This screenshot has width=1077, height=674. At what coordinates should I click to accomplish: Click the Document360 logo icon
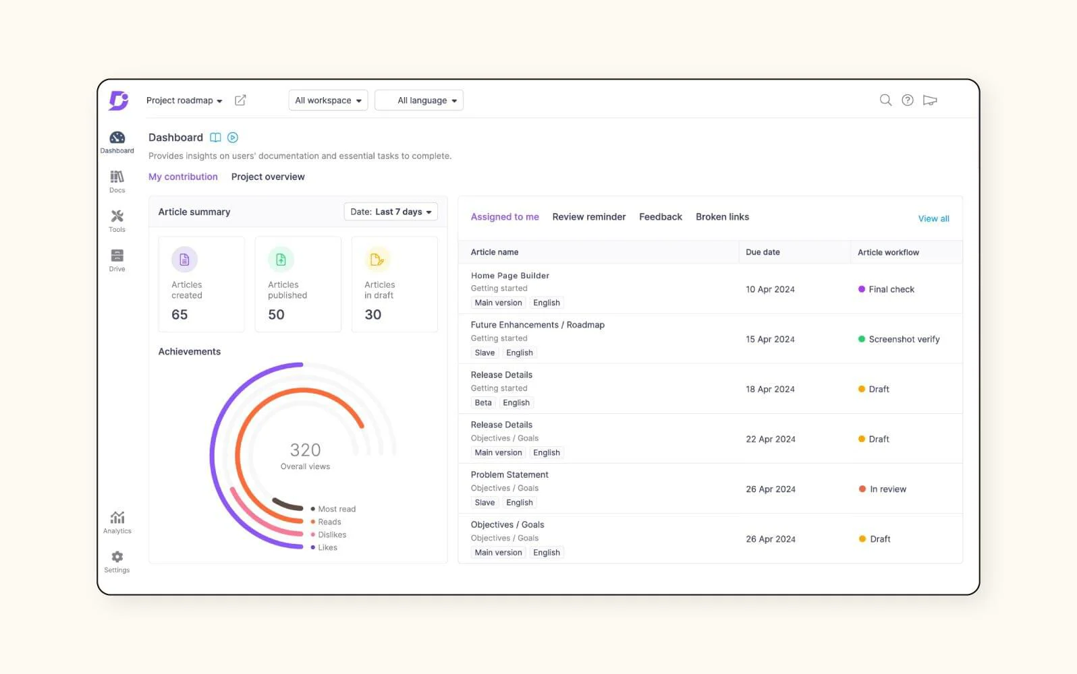point(118,100)
